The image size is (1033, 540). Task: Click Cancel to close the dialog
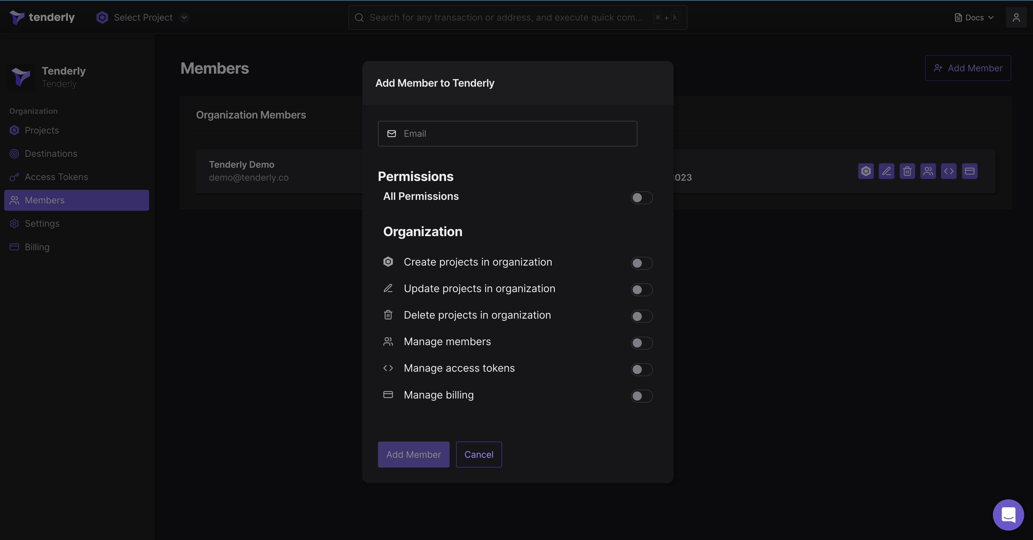479,454
